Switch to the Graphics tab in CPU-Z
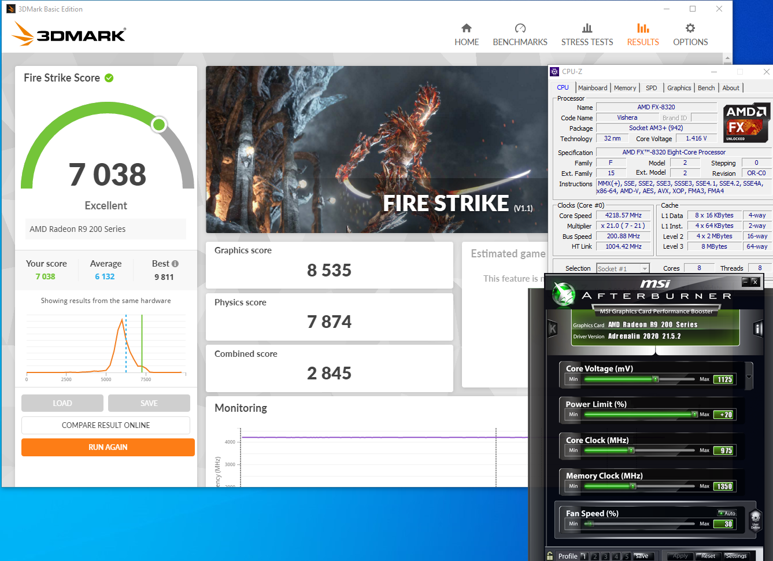 point(679,88)
